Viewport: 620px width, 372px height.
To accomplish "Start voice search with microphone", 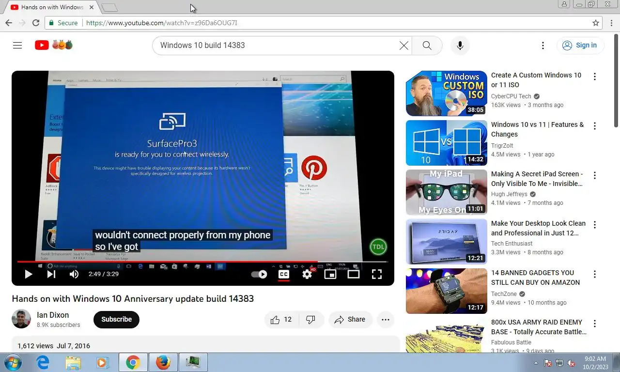I will click(460, 45).
